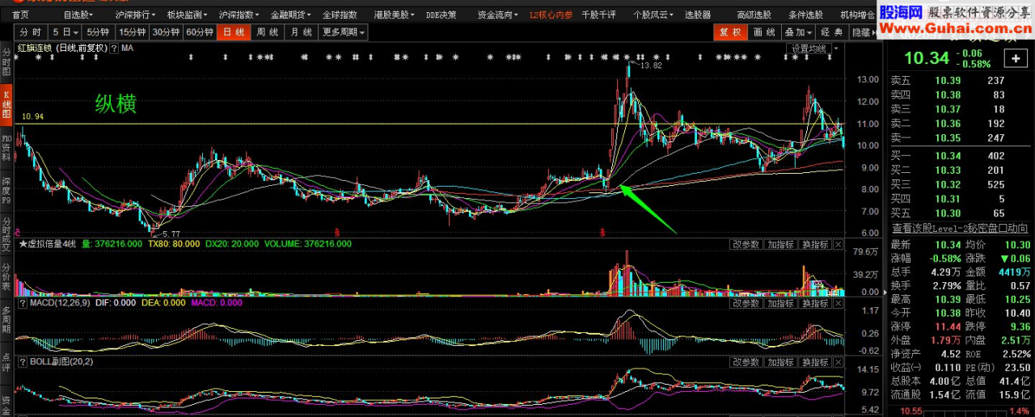Open the K线图 side panel icon

[x=6, y=103]
